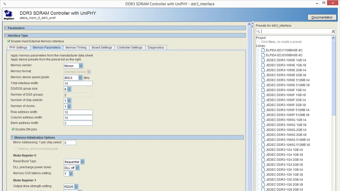The image size is (340, 191).
Task: Switch to the PHY Settings tab
Action: coord(18,47)
